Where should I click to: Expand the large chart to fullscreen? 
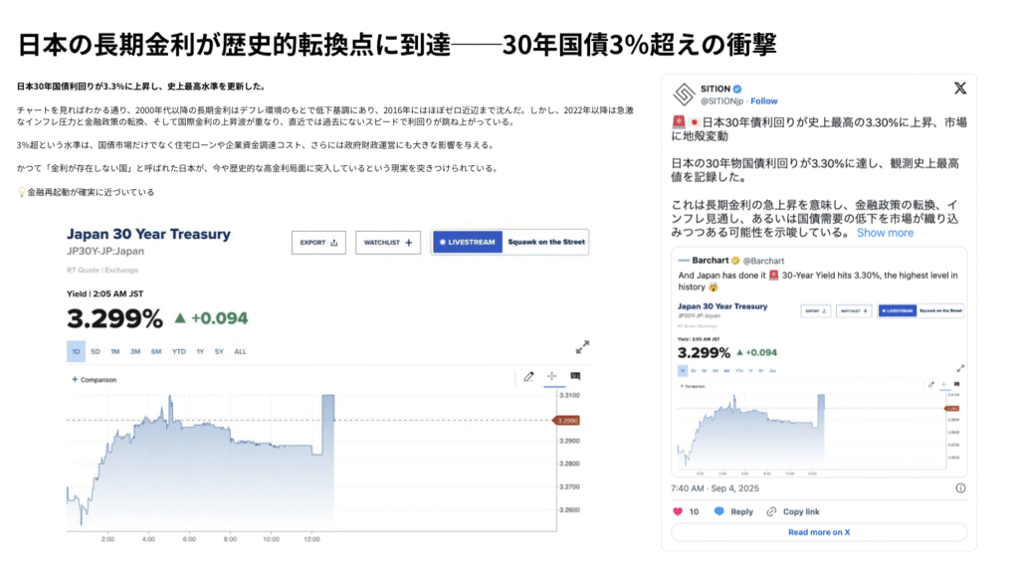click(x=582, y=347)
